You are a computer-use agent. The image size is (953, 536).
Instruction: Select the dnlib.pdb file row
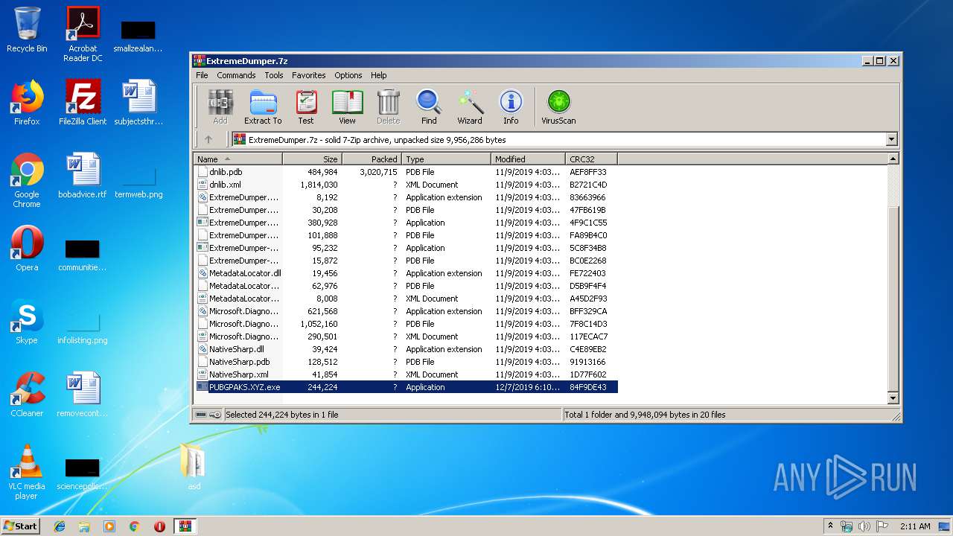coord(406,172)
